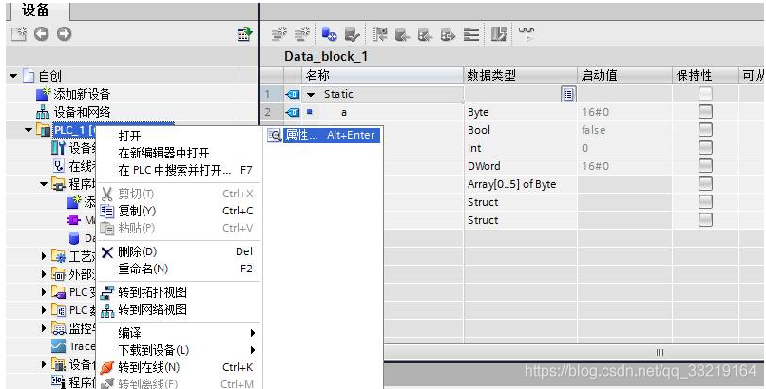Screen dimensions: 766x389
Task: Click the 设备和网络 network icon
Action: [44, 112]
